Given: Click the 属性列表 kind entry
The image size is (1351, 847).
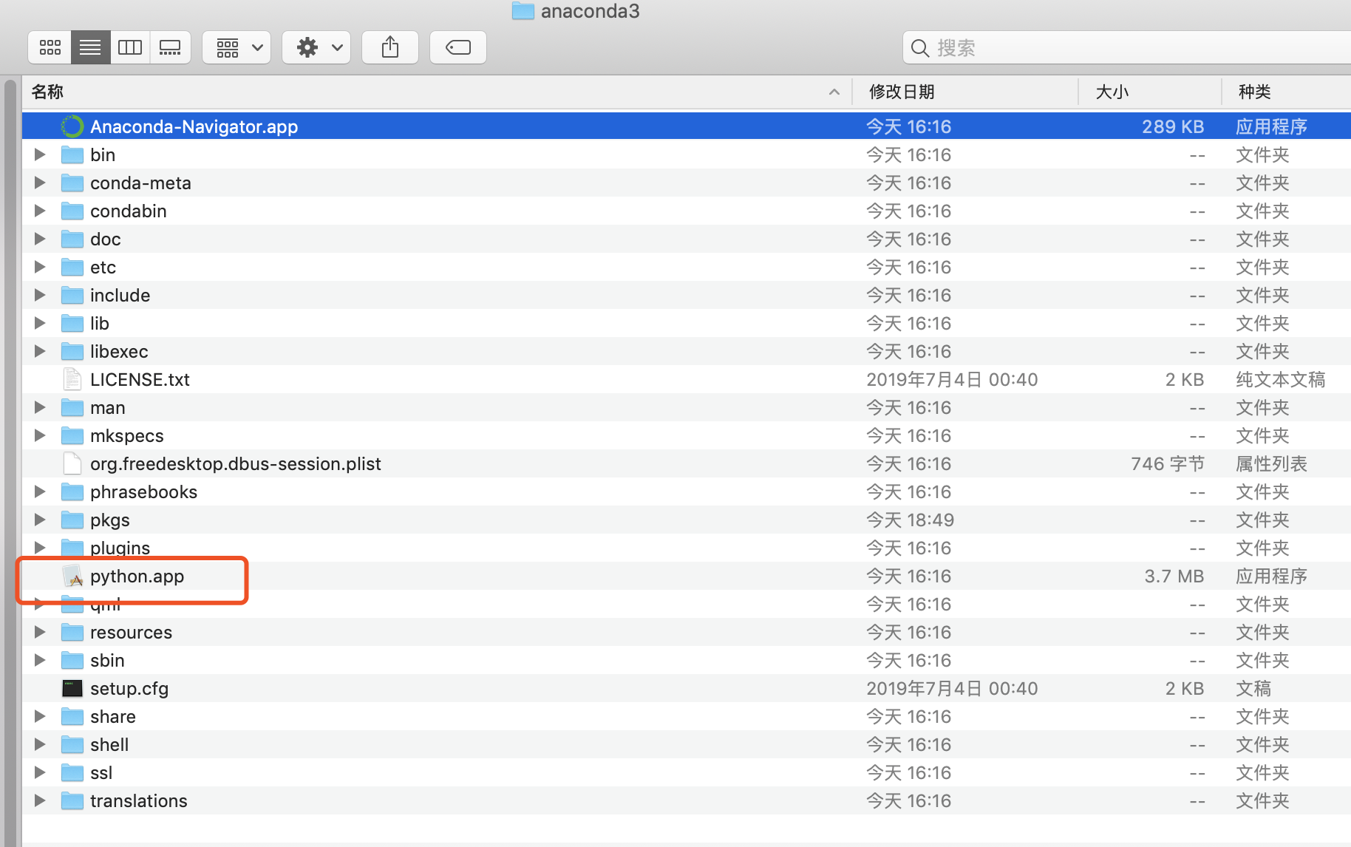Looking at the screenshot, I should pos(1272,463).
